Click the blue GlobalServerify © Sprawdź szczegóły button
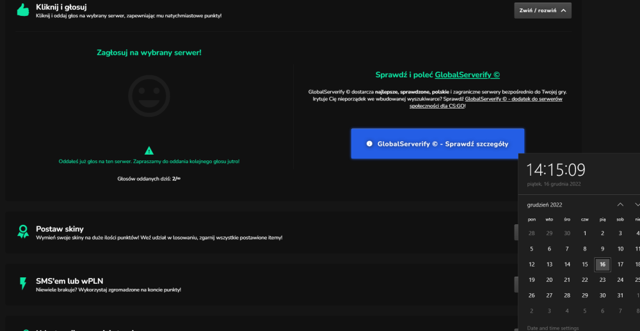The image size is (640, 331). 438,144
